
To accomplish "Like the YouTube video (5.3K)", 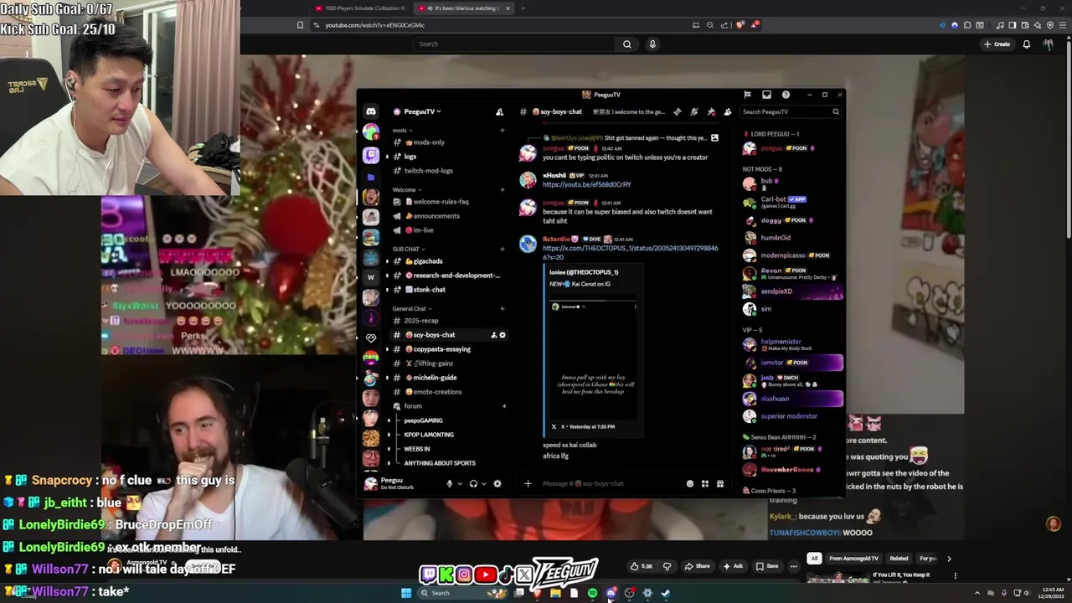I will [x=642, y=566].
